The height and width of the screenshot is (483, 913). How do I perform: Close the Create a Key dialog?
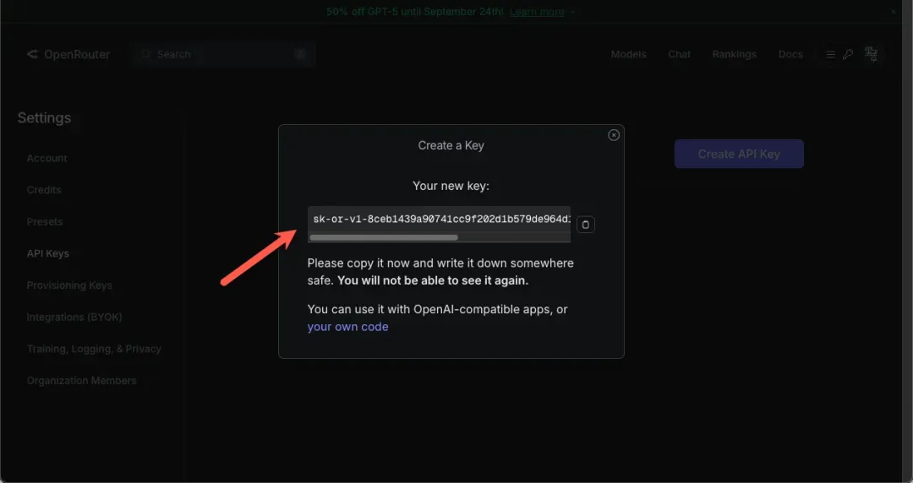pyautogui.click(x=614, y=135)
